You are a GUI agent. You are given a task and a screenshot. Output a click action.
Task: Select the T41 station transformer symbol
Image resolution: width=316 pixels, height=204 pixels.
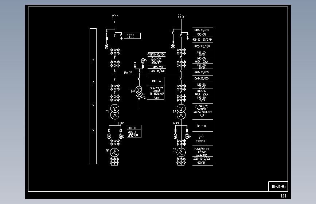(139, 91)
